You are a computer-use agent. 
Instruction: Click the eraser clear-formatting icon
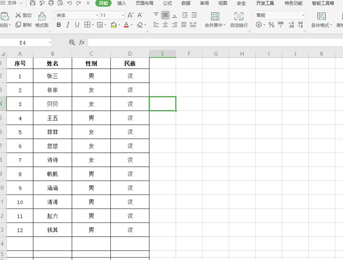(x=140, y=25)
